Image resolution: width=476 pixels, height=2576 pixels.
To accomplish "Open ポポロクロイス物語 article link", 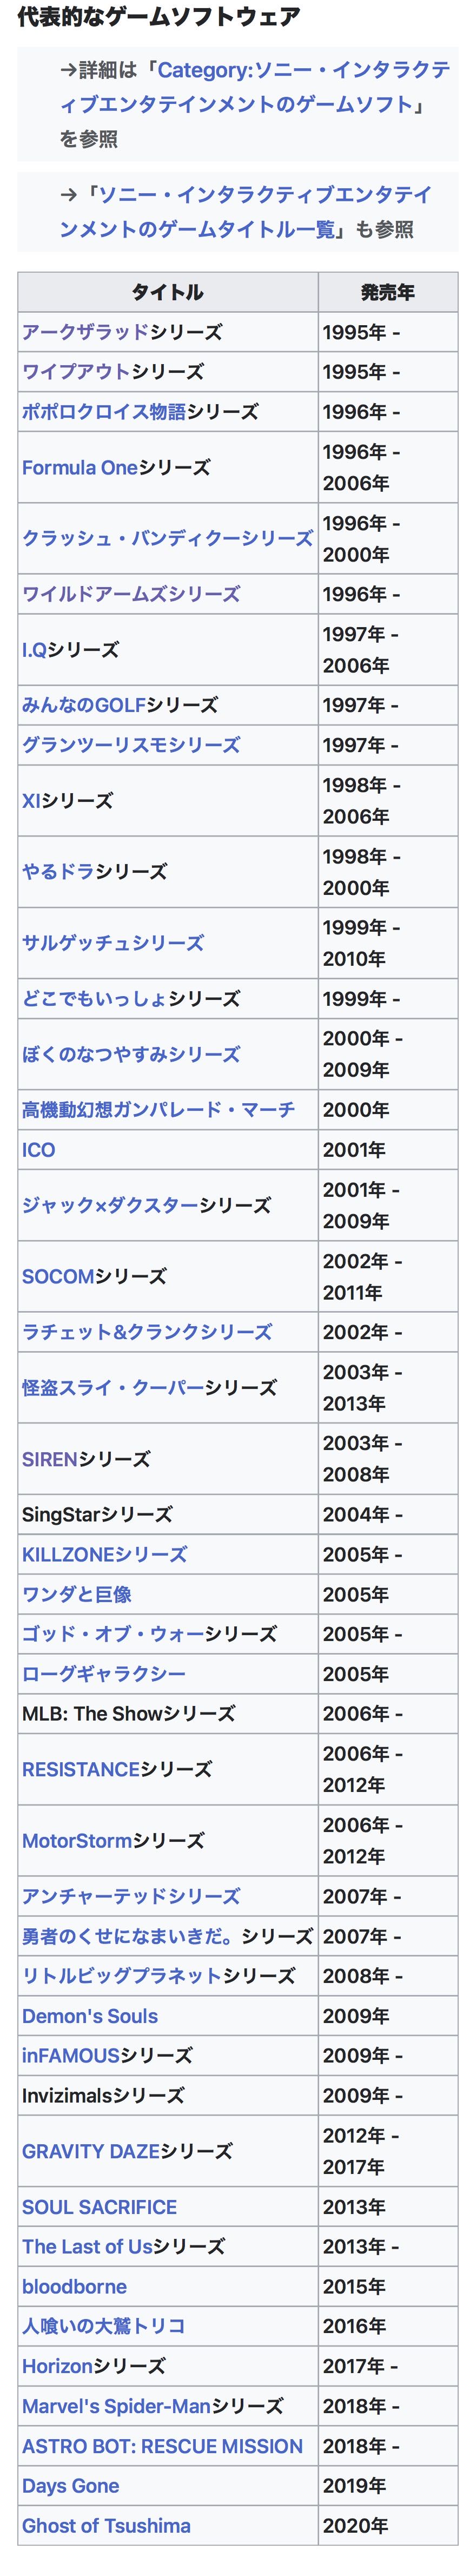I will [x=103, y=412].
